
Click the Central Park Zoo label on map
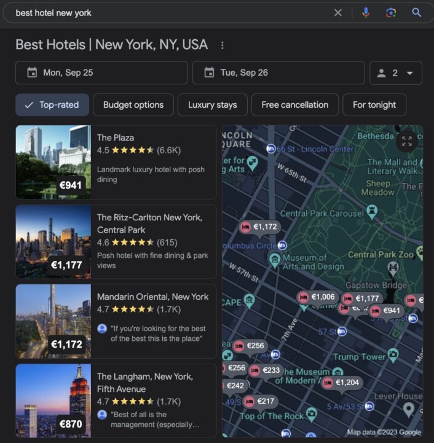(x=381, y=255)
